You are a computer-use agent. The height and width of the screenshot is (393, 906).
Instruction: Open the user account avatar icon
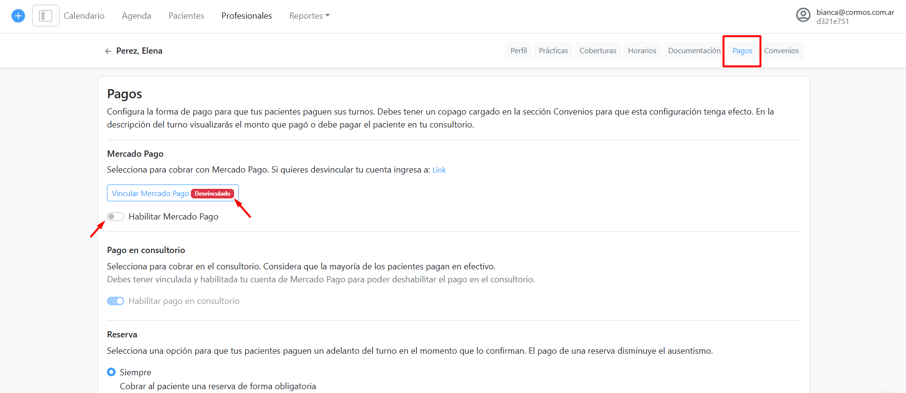803,15
